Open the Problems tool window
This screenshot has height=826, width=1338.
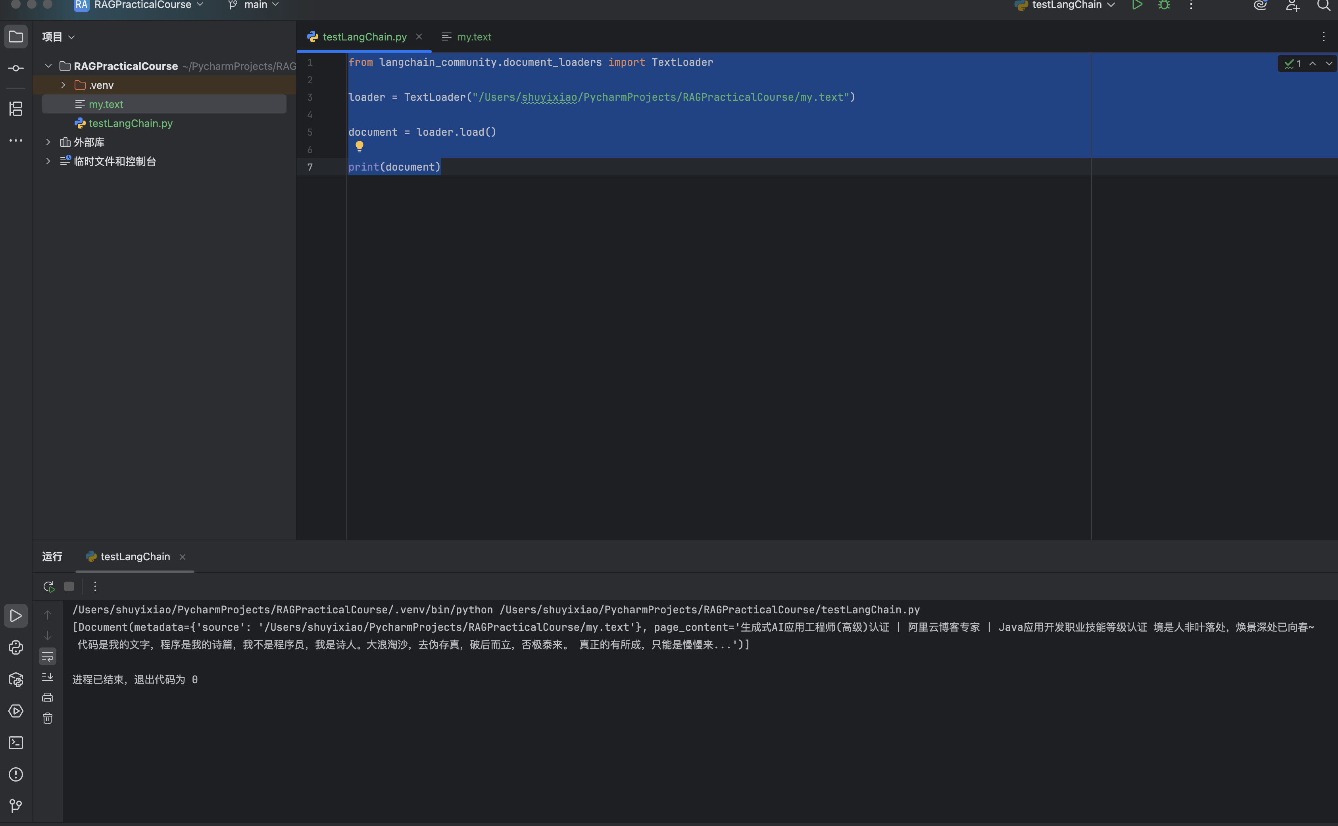16,774
